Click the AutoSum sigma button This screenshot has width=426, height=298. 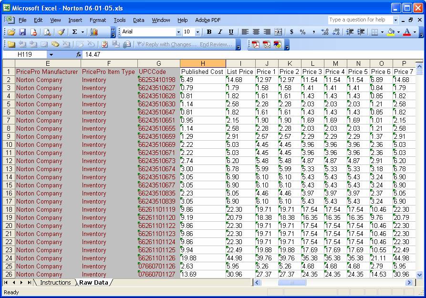[74, 32]
